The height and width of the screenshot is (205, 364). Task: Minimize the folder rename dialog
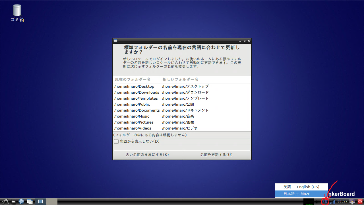coord(240,41)
